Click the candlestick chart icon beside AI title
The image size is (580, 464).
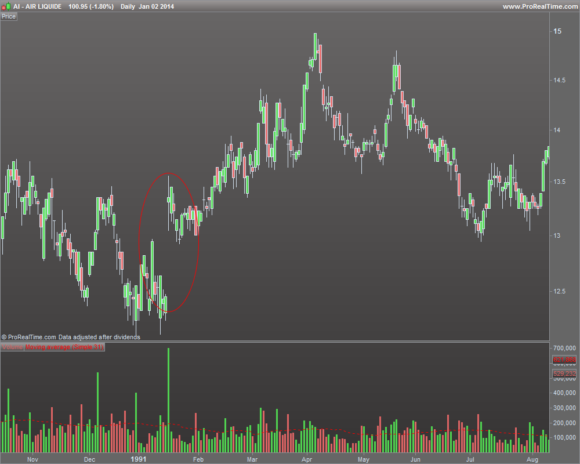pyautogui.click(x=6, y=6)
